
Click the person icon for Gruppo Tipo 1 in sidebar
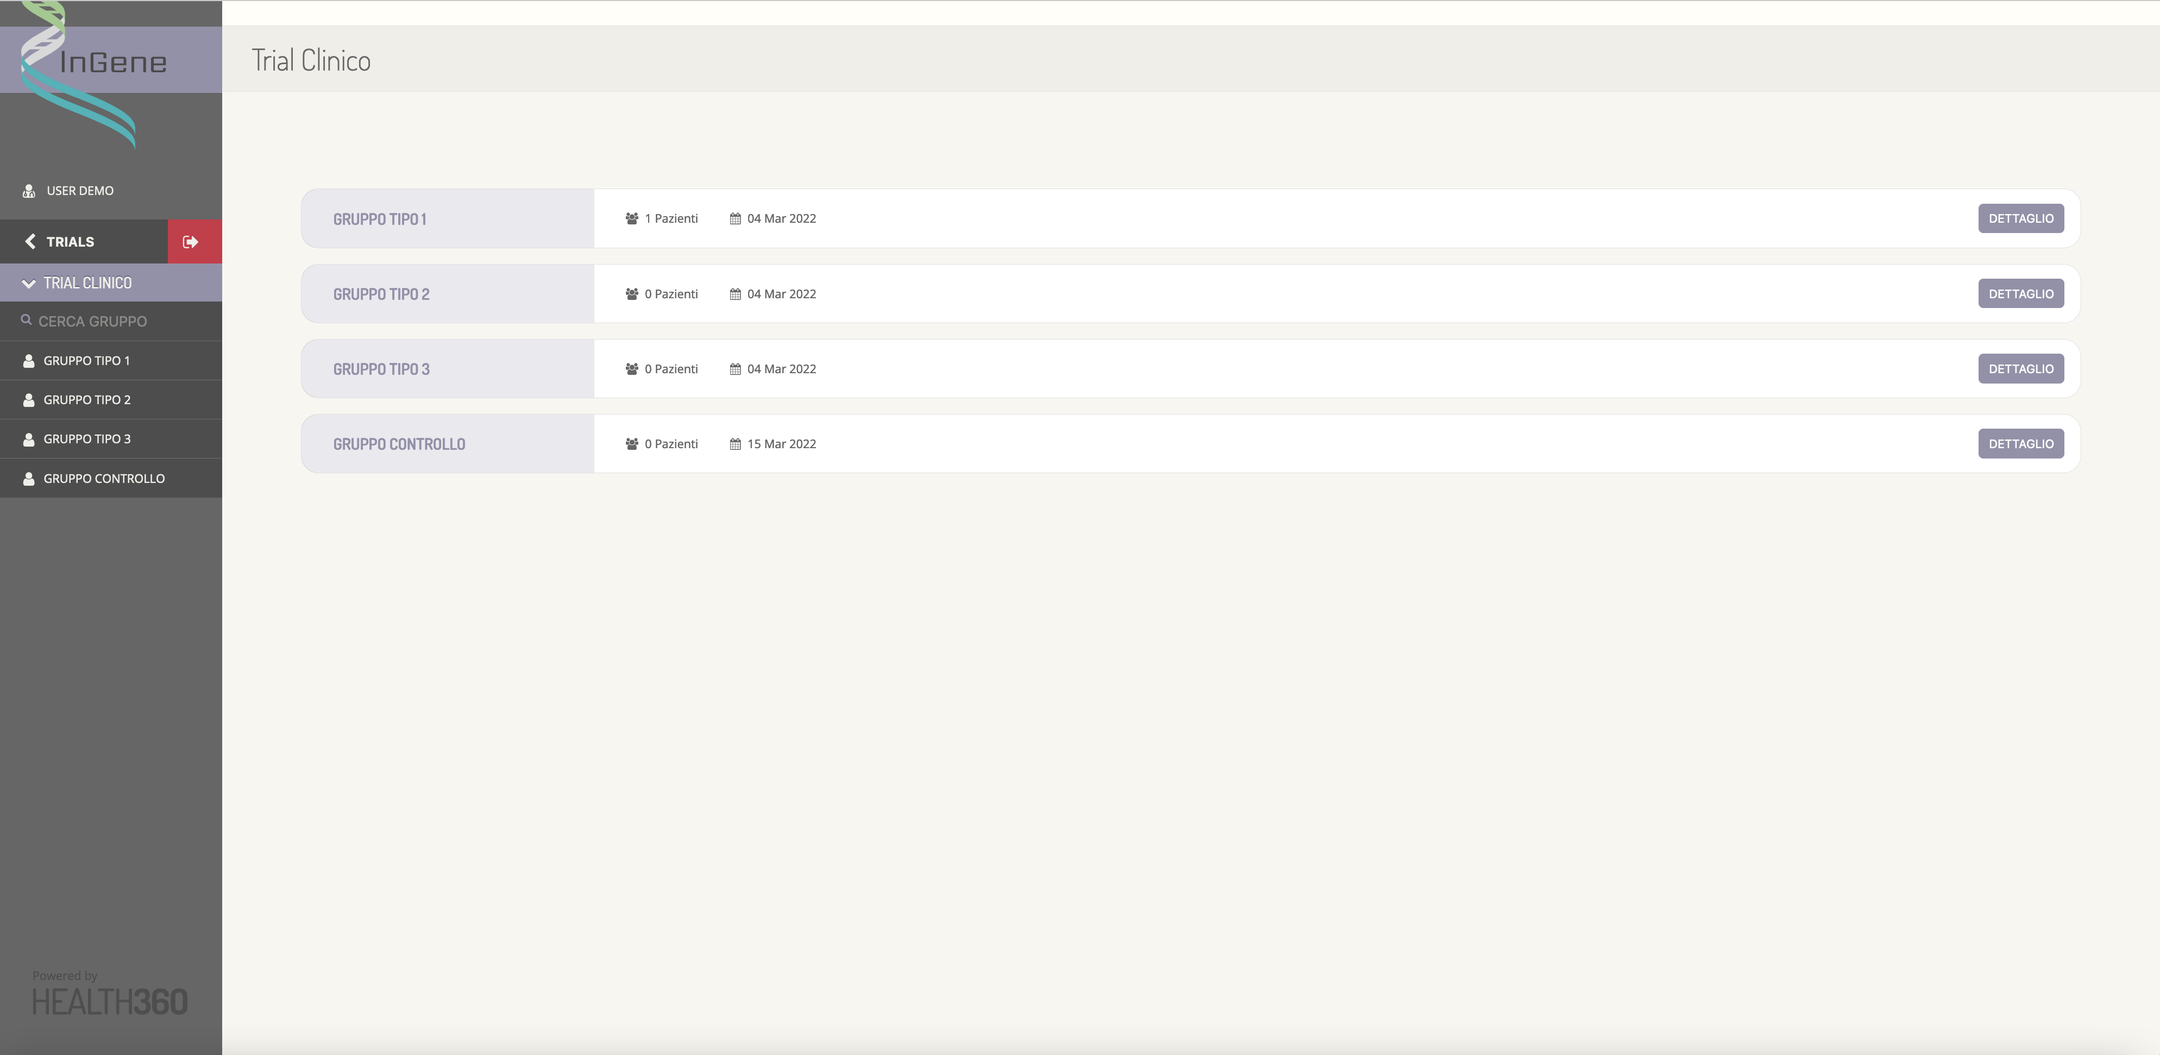[28, 361]
